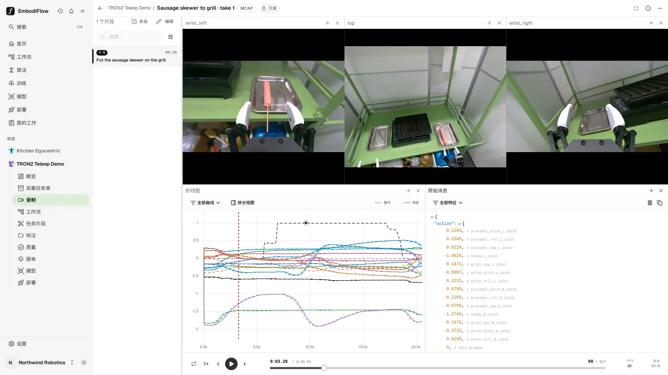
Task: Step to the next frame arrow
Action: [x=245, y=364]
